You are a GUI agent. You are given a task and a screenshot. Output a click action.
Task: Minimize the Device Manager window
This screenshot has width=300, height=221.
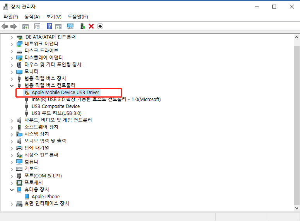point(257,7)
